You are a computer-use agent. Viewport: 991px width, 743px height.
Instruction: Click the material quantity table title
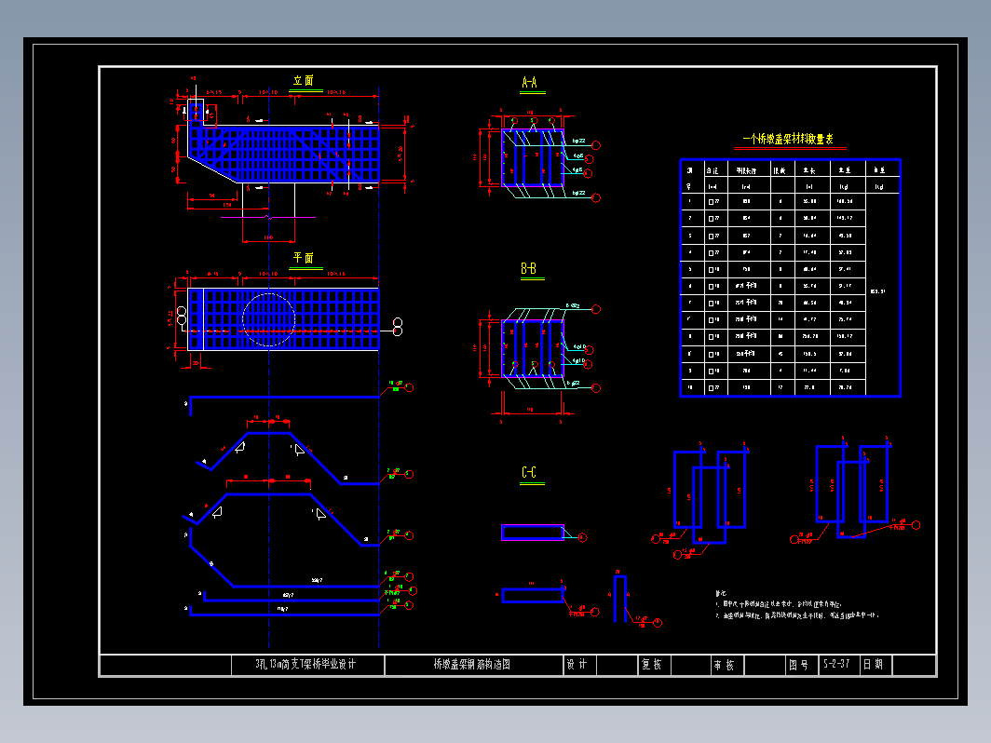pos(788,140)
